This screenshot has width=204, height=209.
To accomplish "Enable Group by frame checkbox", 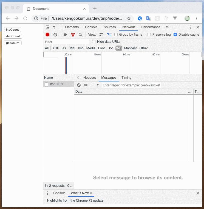I will 116,35.
